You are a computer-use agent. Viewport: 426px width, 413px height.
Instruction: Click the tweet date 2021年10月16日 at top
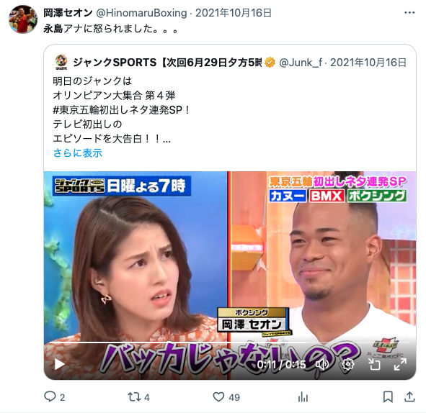234,13
